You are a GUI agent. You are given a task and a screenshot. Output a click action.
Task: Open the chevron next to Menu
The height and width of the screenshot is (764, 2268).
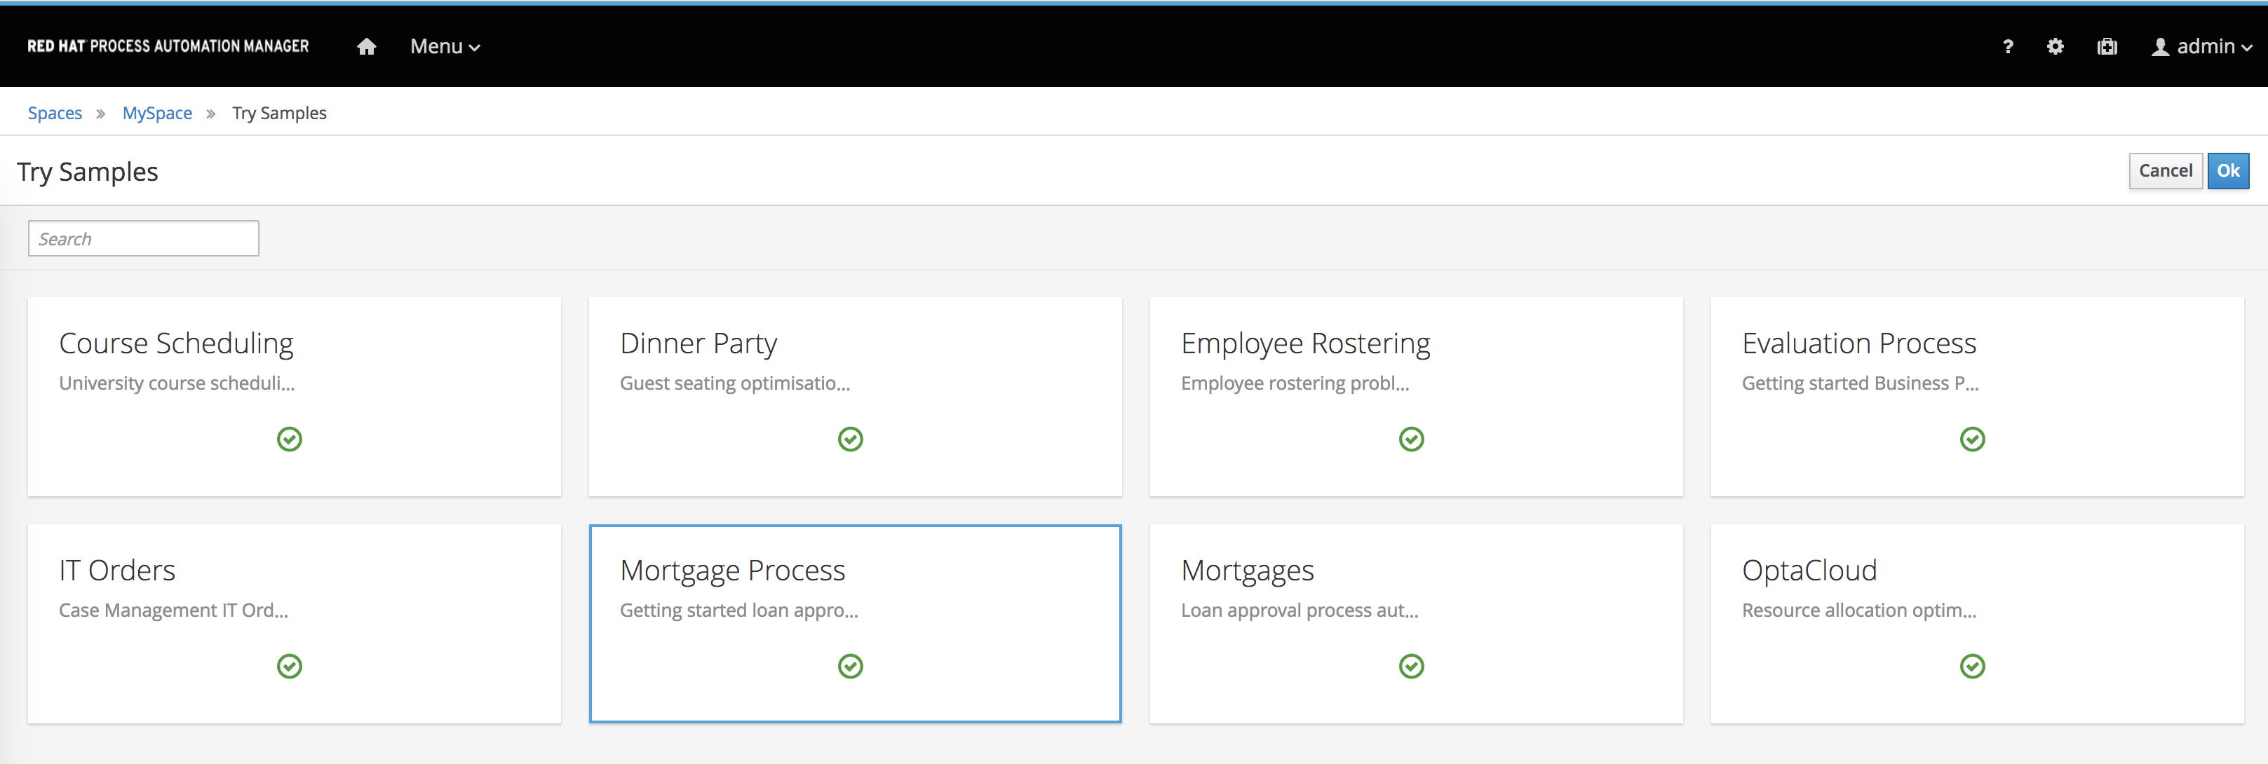pos(475,48)
